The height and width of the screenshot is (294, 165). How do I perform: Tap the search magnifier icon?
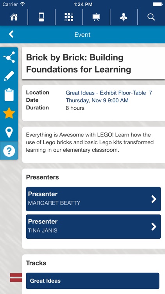point(151,17)
